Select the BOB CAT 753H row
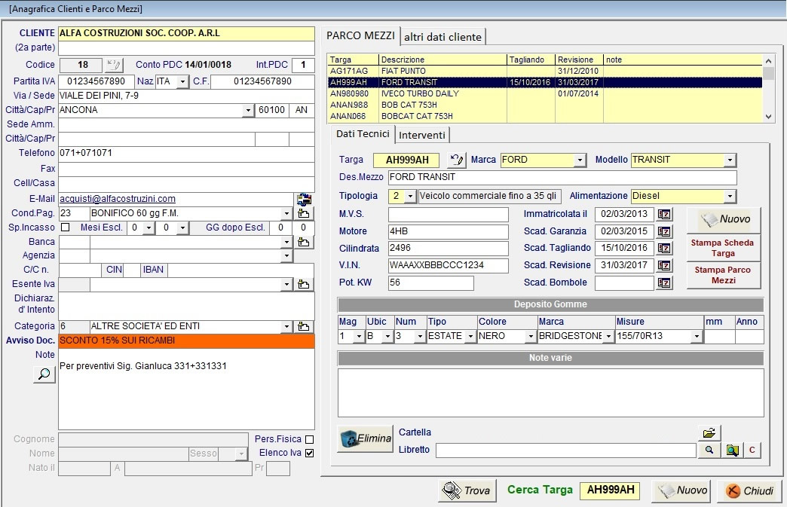The height and width of the screenshot is (507, 787). [x=544, y=105]
